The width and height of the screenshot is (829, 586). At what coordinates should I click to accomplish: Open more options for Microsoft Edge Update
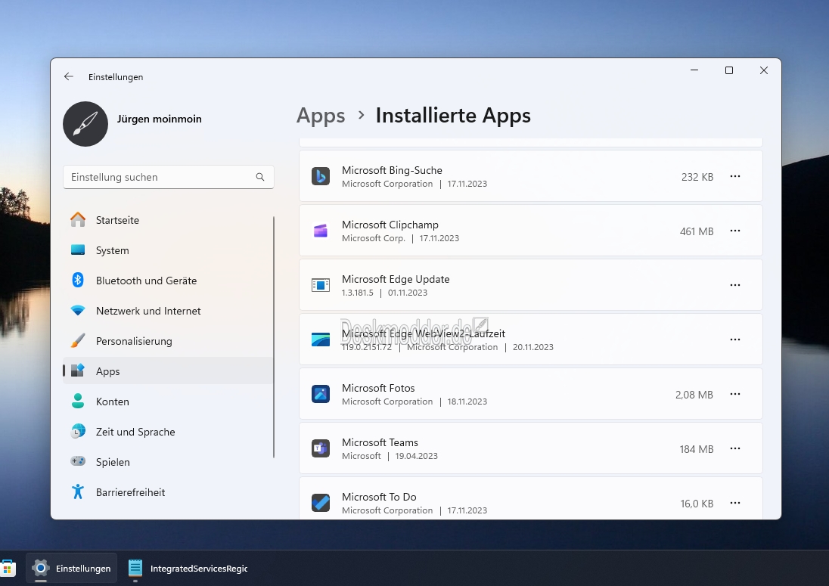(735, 285)
